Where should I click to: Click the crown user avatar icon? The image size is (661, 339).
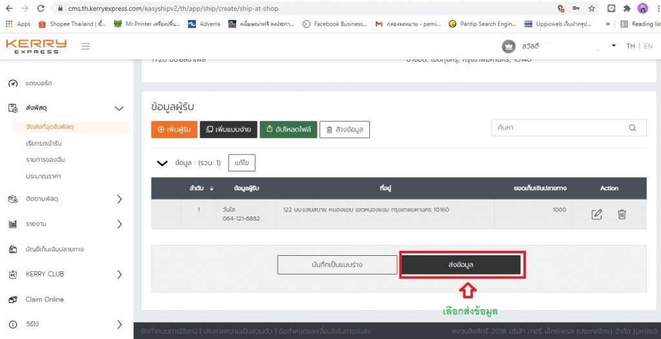tap(509, 46)
